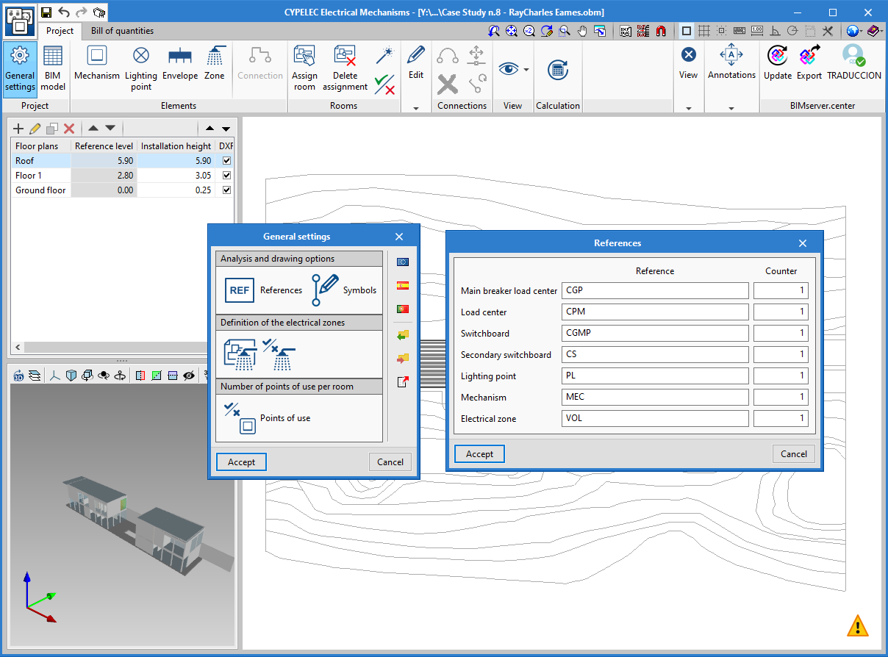Image resolution: width=888 pixels, height=657 pixels.
Task: Select the Edit pencil tool
Action: (x=416, y=62)
